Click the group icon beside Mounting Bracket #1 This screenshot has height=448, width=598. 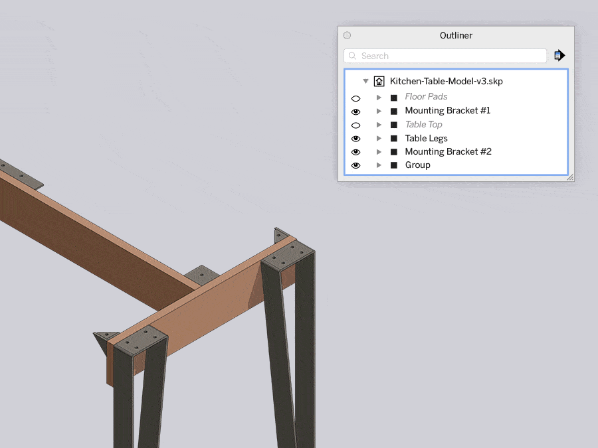[393, 111]
